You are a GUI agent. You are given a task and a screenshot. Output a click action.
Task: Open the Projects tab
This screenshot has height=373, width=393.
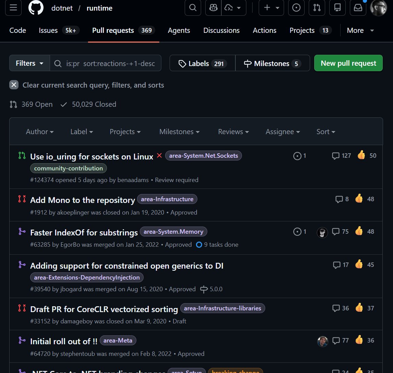coord(310,30)
